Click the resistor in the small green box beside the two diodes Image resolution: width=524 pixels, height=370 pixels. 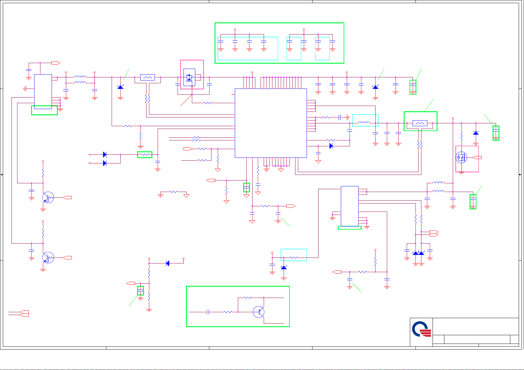pos(145,154)
